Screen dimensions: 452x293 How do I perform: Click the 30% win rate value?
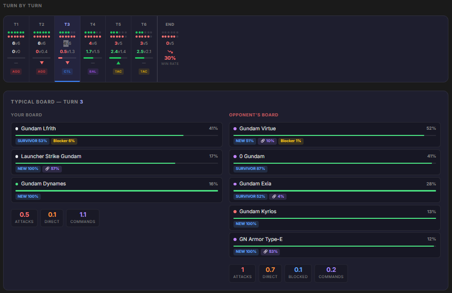[x=170, y=58]
